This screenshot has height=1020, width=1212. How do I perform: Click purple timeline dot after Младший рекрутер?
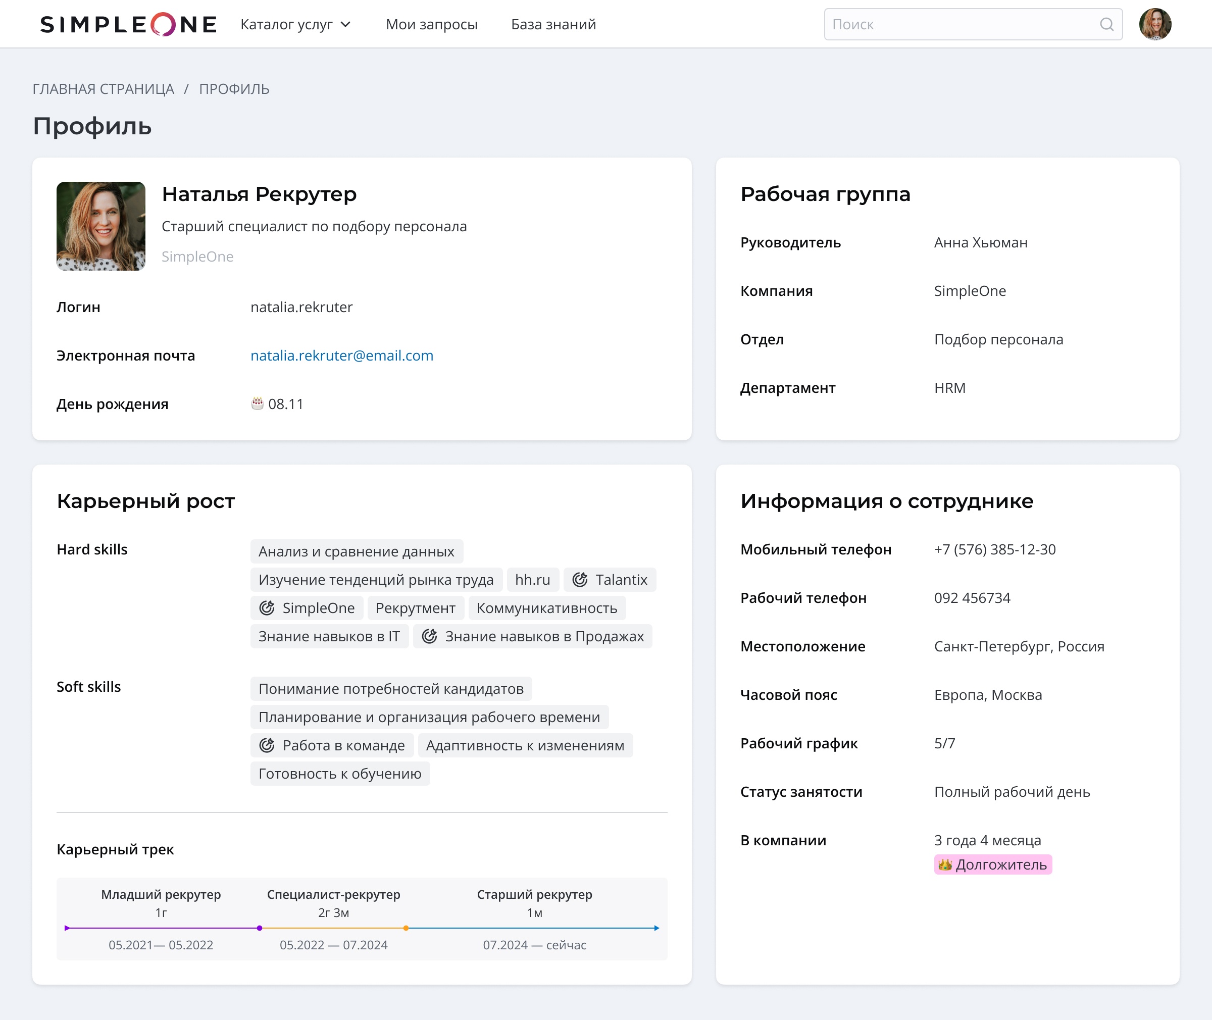coord(260,928)
